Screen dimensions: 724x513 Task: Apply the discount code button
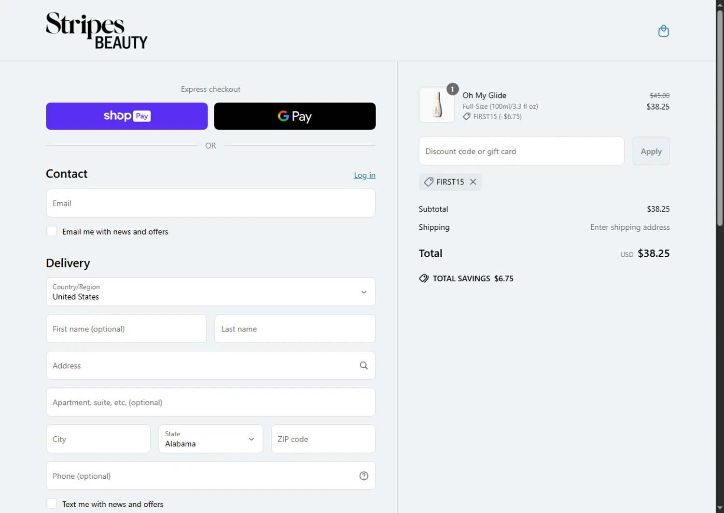click(x=651, y=151)
